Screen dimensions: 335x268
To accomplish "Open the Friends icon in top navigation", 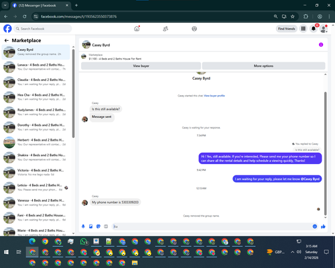I will [165, 29].
